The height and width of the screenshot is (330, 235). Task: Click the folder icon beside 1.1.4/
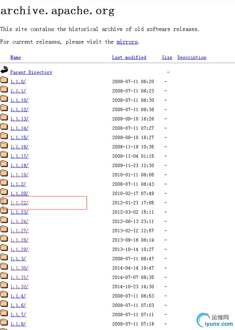click(4, 295)
